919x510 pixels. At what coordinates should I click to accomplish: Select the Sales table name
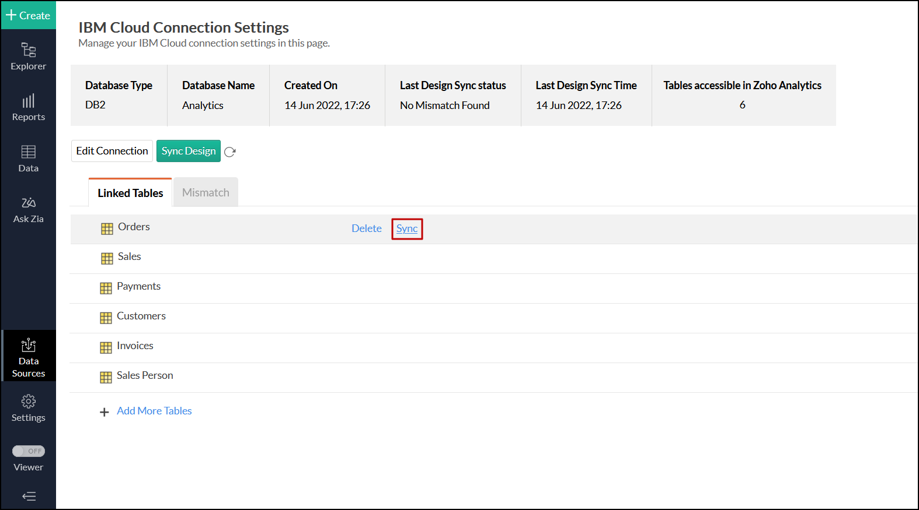tap(130, 256)
